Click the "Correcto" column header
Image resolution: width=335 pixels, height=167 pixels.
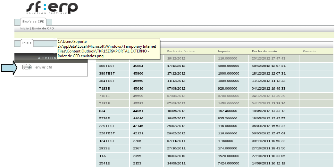point(309,51)
